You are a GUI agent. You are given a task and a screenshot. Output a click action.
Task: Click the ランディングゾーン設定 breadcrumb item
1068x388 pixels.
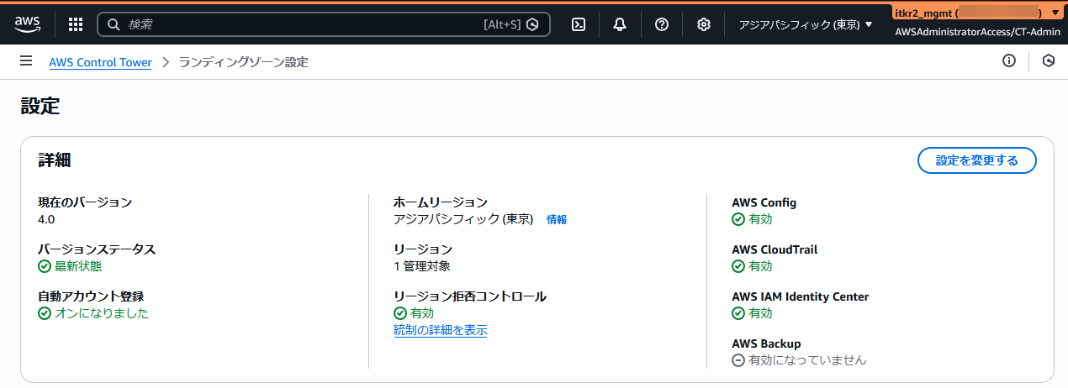(243, 62)
